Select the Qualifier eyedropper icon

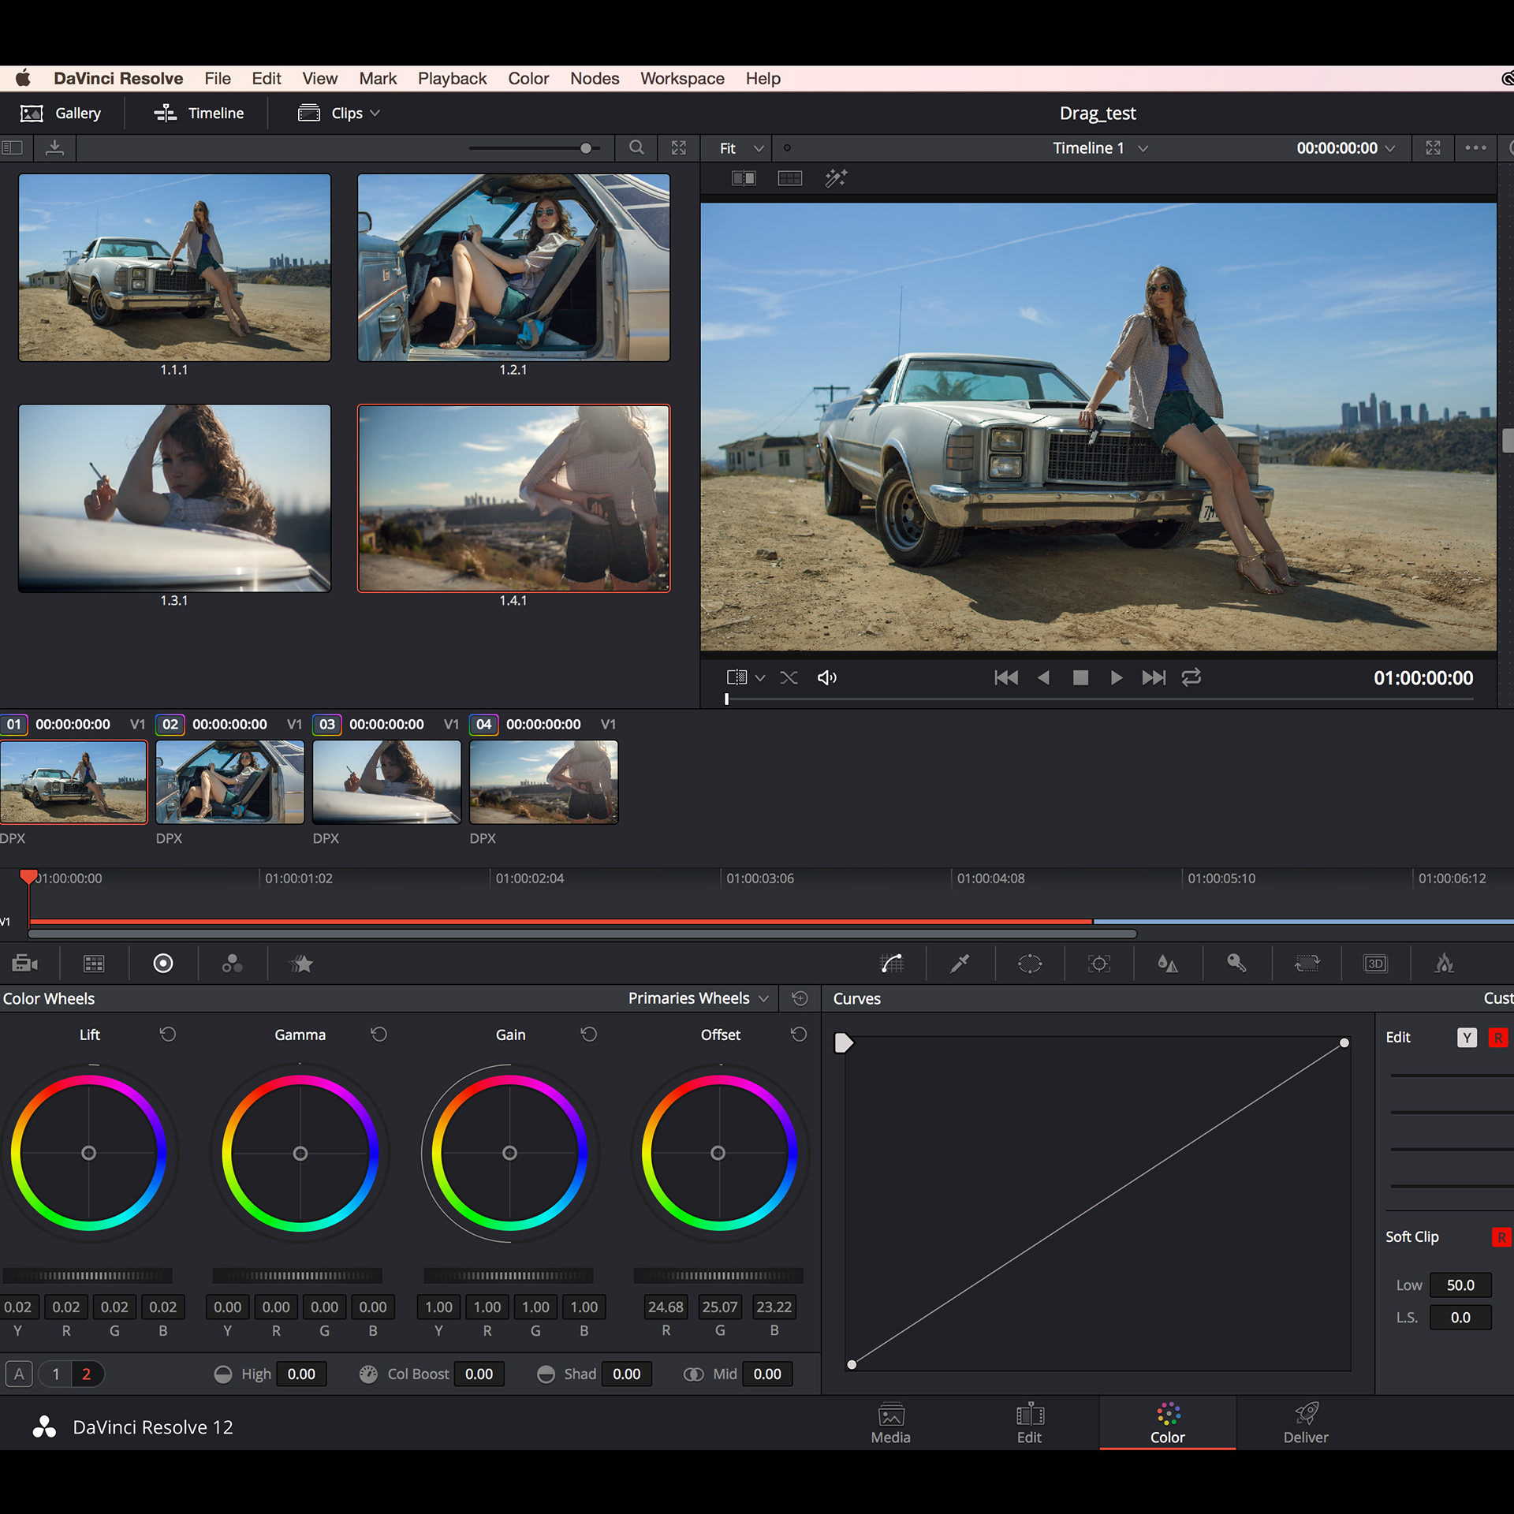pos(960,964)
